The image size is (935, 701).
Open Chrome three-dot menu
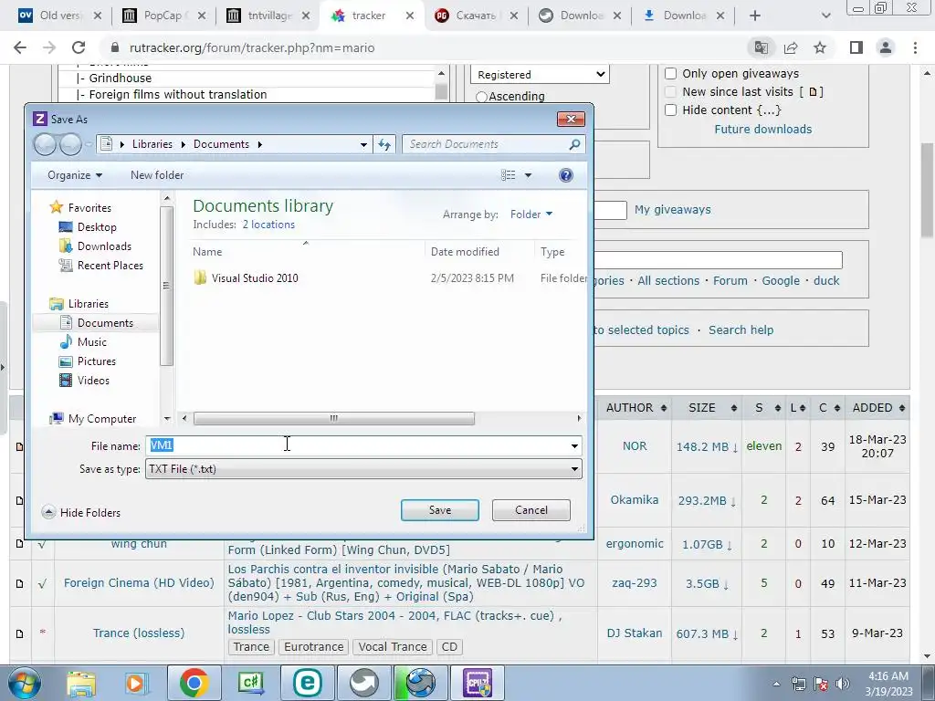coord(915,47)
